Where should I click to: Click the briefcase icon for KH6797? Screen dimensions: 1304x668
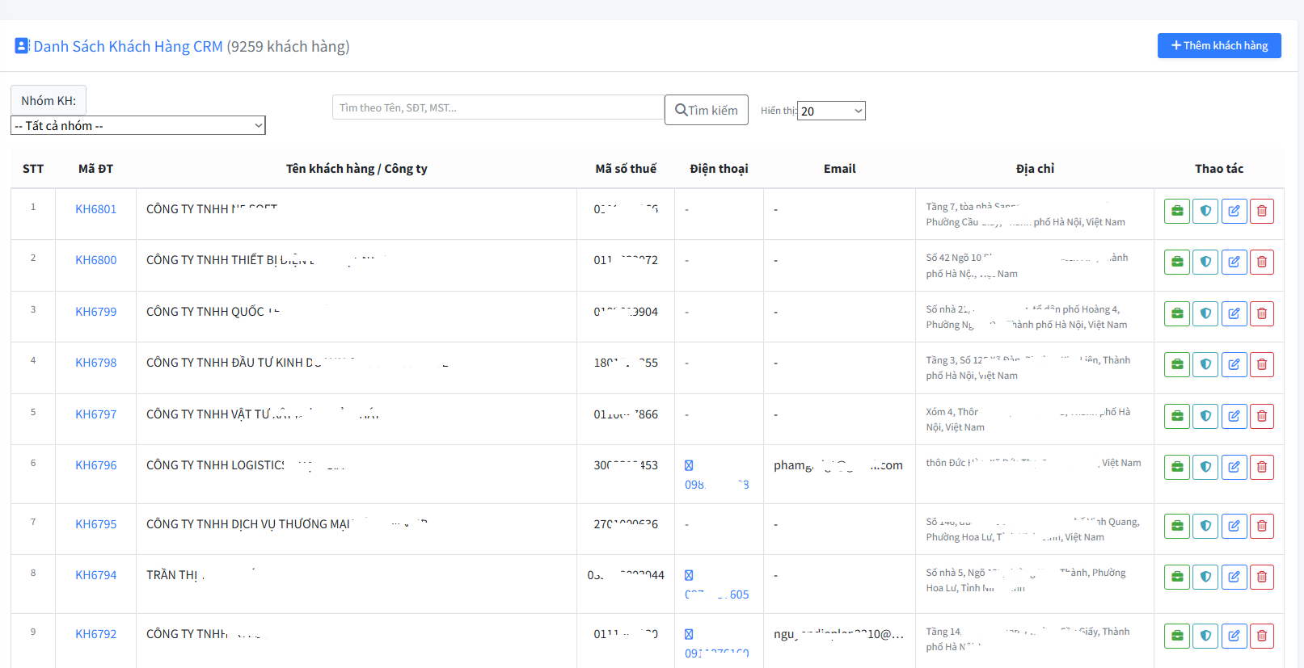tap(1177, 416)
